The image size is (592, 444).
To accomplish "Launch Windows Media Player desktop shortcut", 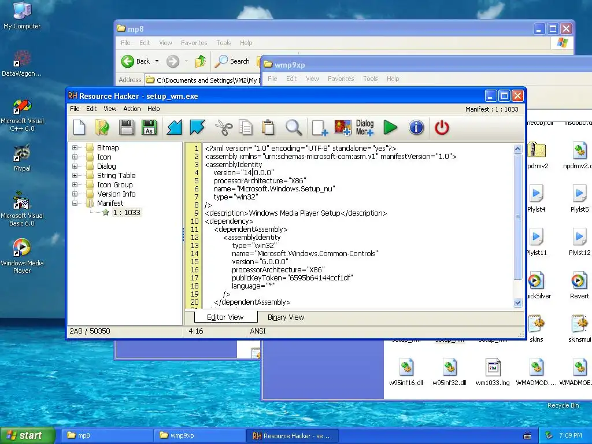I will [x=22, y=256].
